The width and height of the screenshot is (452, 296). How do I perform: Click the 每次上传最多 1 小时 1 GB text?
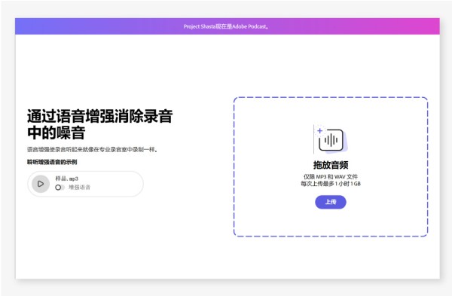[331, 184]
